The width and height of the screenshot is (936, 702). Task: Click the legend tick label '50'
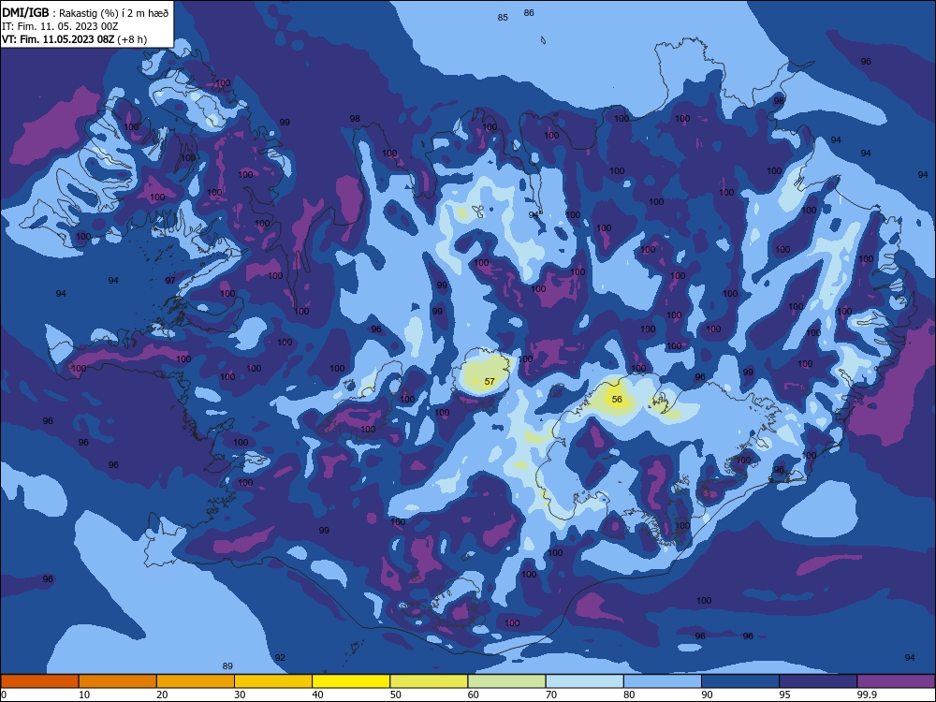click(395, 695)
